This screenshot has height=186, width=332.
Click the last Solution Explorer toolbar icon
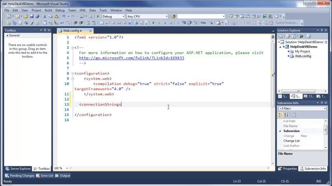click(x=309, y=36)
